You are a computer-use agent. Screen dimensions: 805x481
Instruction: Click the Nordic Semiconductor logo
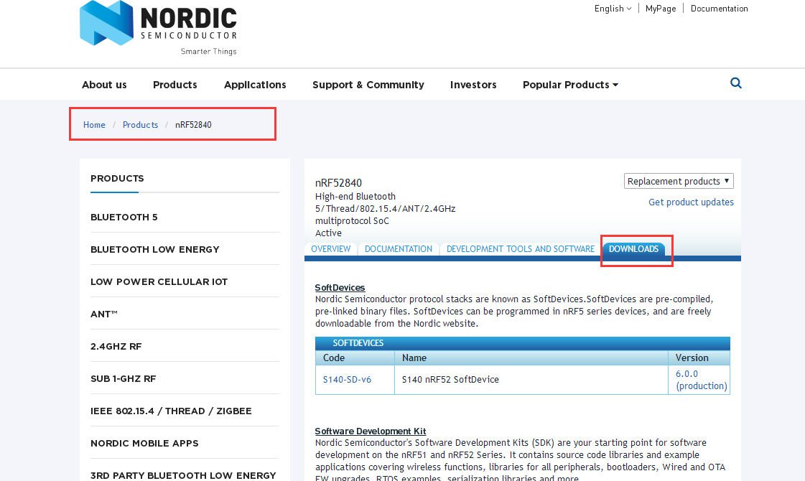click(158, 27)
